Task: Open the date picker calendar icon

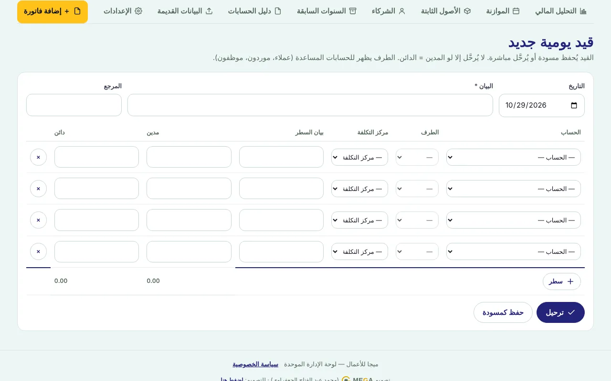Action: point(574,106)
